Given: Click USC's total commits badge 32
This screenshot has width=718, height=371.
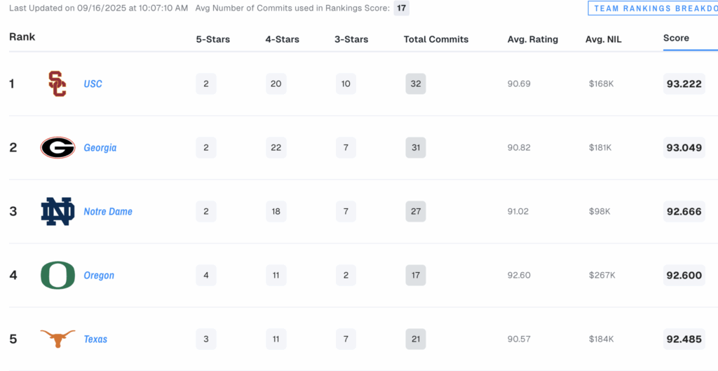Looking at the screenshot, I should point(416,84).
